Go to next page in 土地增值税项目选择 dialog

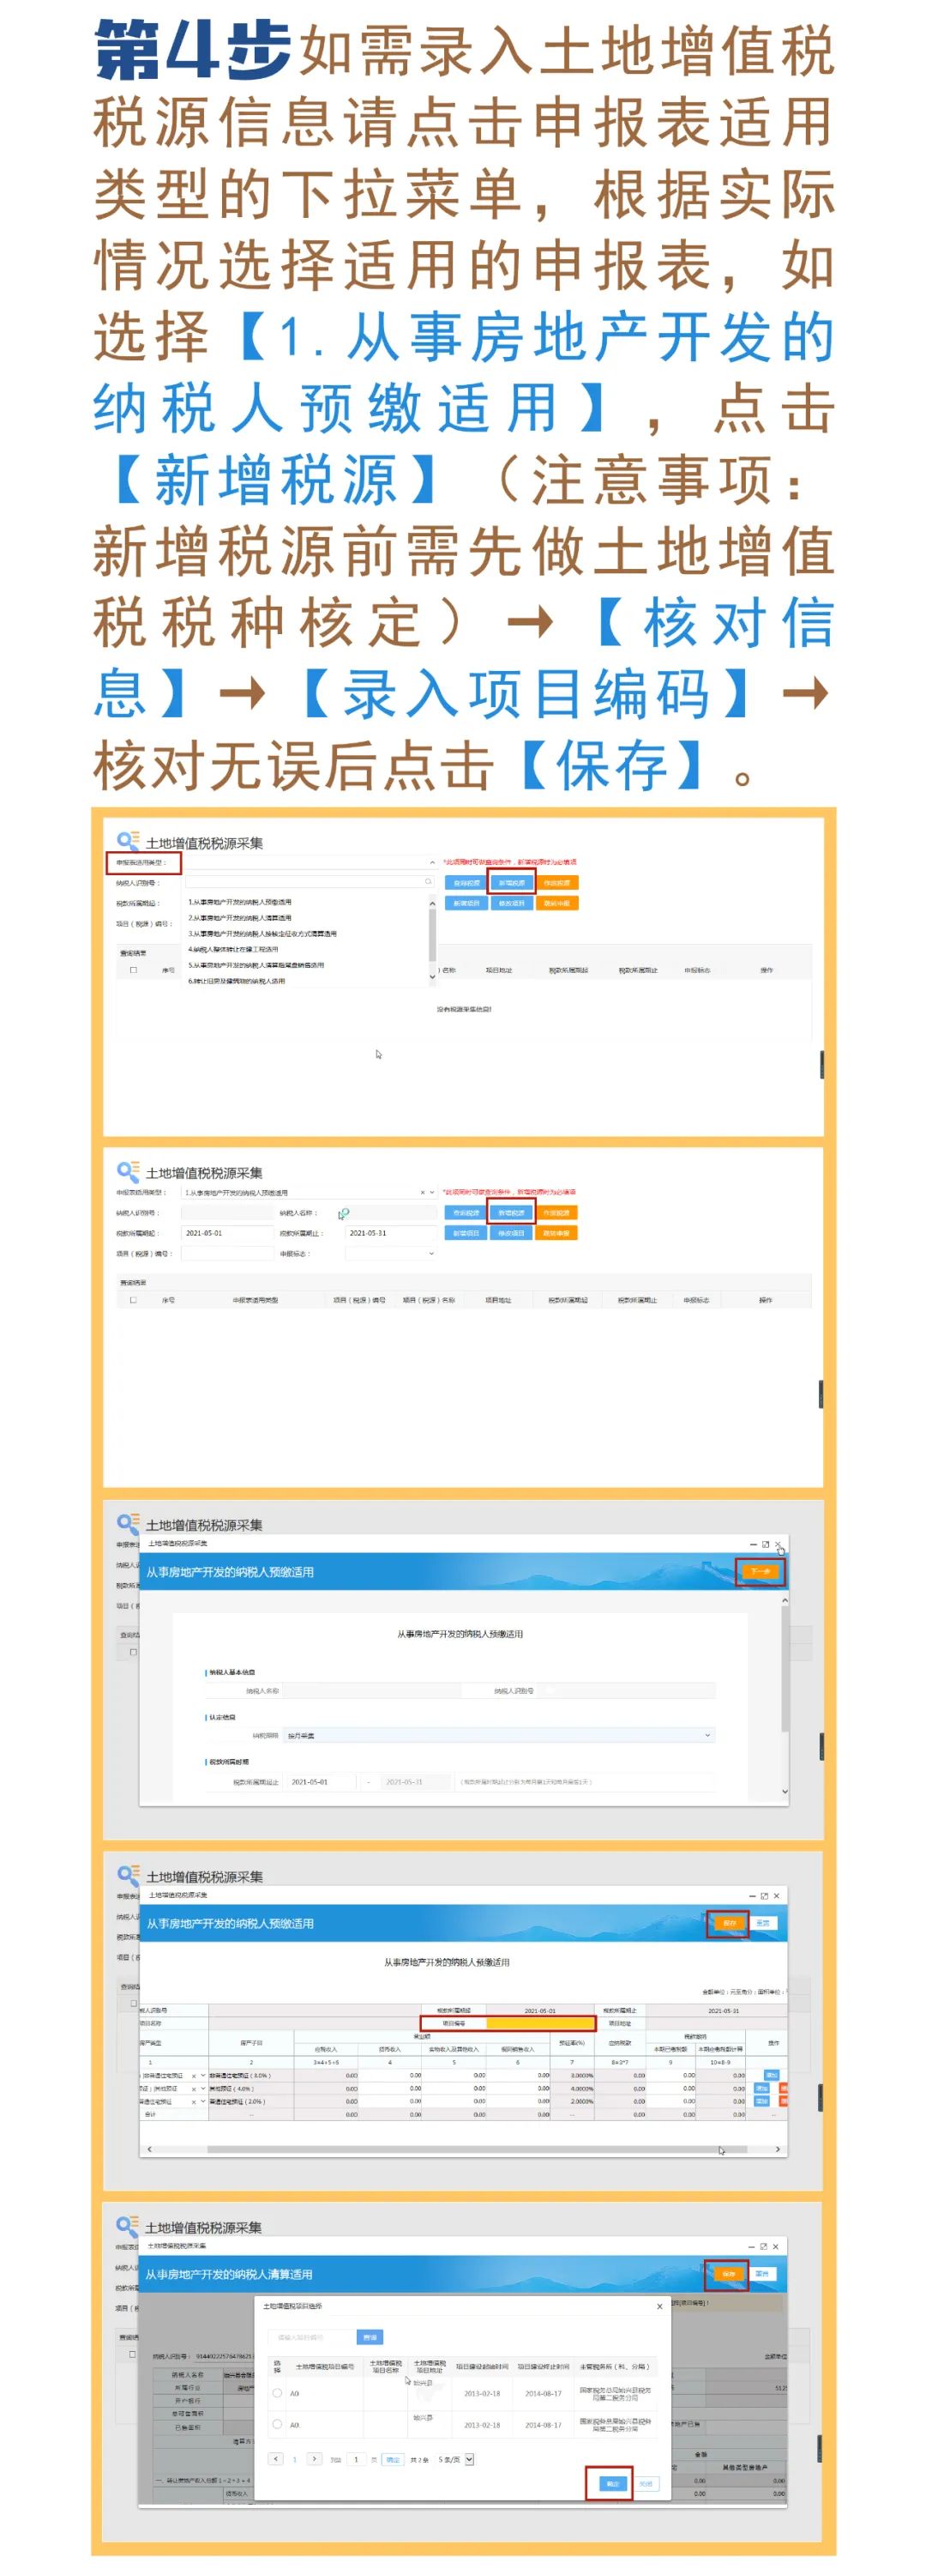coord(314,2458)
